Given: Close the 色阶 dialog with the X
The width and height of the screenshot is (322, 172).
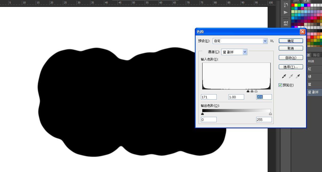Looking at the screenshot, I should tap(303, 32).
